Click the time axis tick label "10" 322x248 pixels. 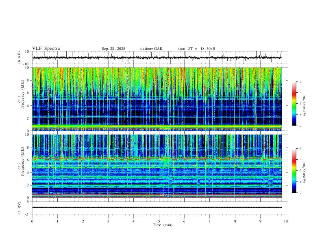coord(286,221)
